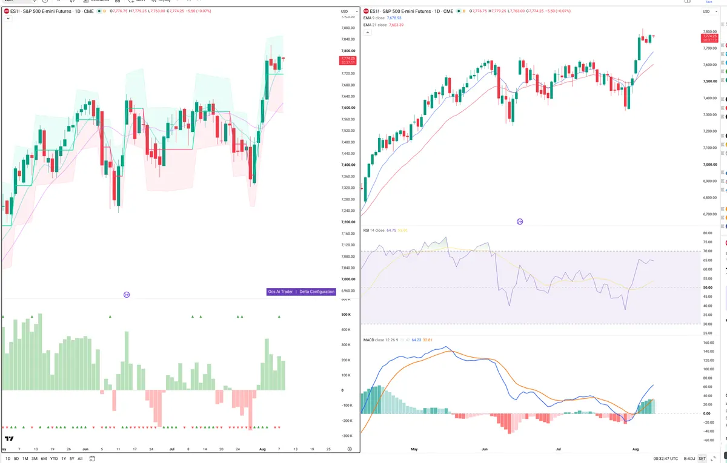The width and height of the screenshot is (727, 463).
Task: Open time axis settings gear, left chart
Action: (350, 449)
